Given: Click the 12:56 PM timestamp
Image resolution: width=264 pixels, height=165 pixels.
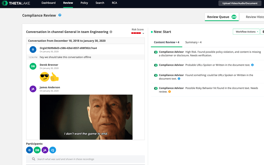Looking at the screenshot, I should pyautogui.click(x=33, y=57).
